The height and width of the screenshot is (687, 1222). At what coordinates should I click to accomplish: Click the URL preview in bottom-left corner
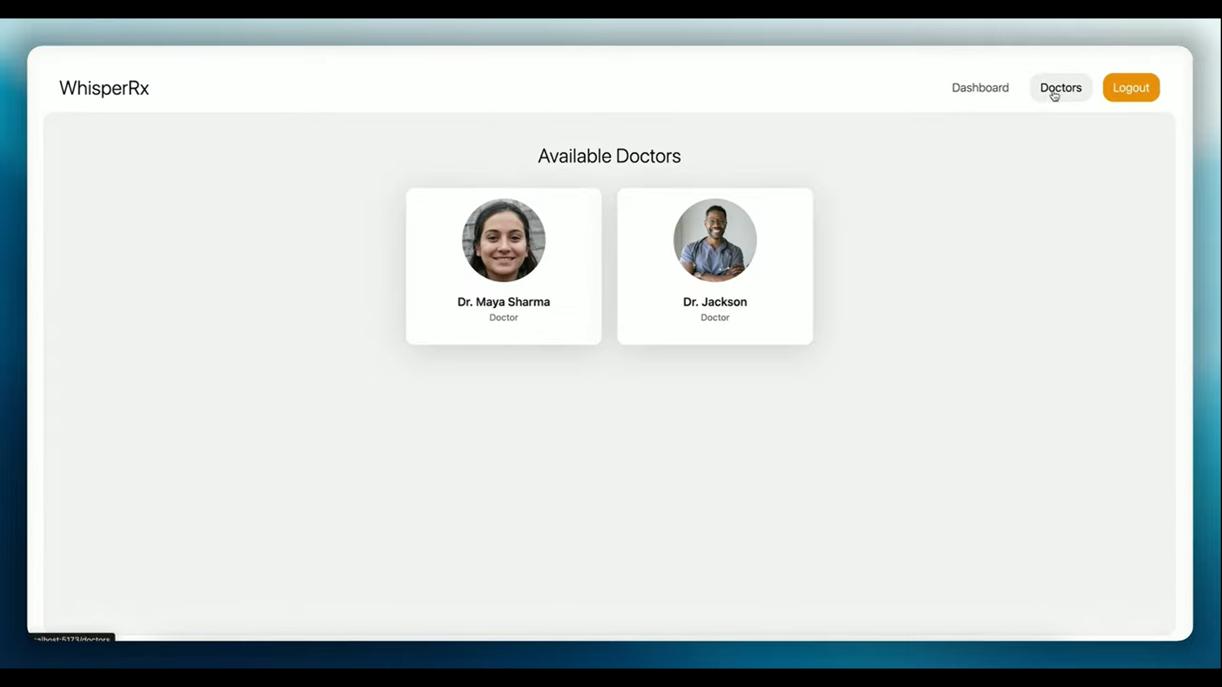72,638
